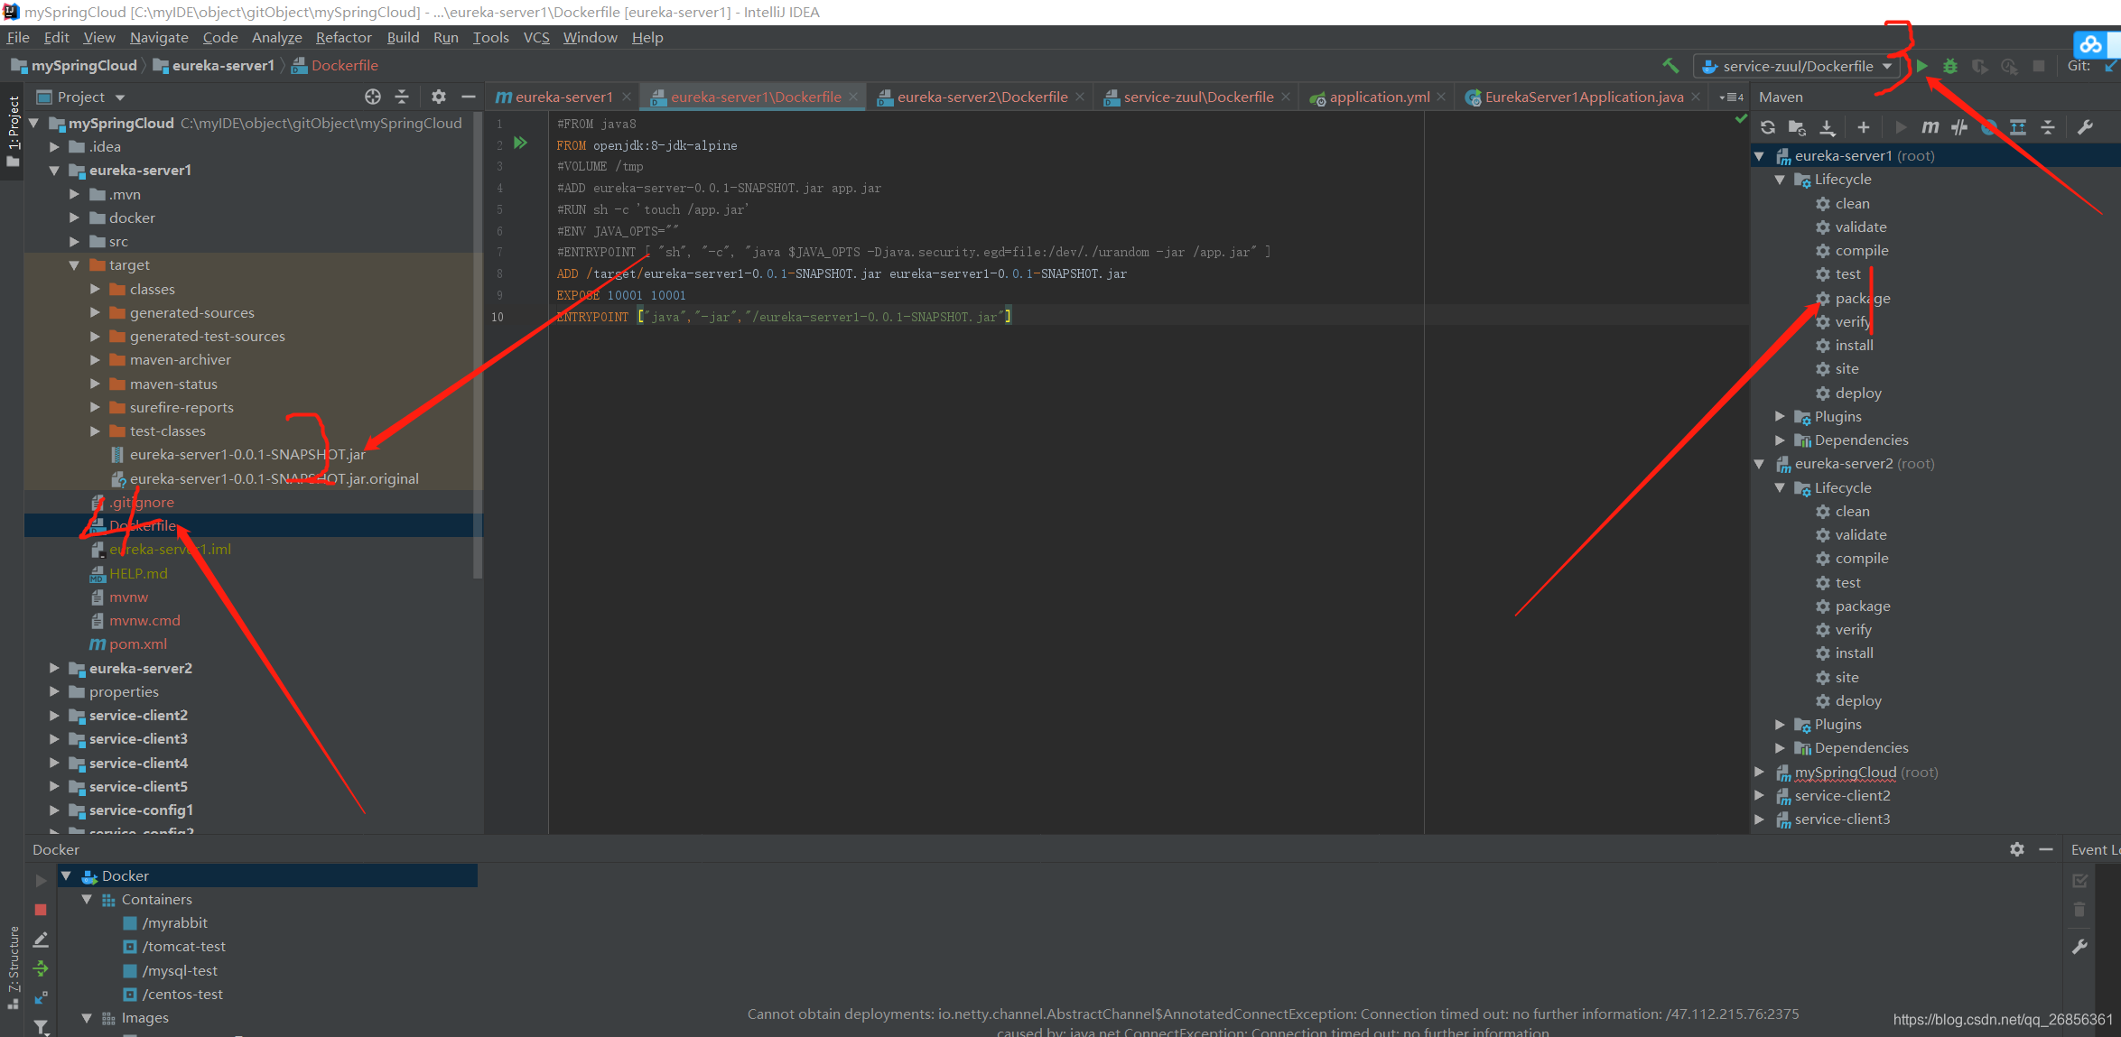Switch to EurekaServer1Application.java tab

(1584, 97)
